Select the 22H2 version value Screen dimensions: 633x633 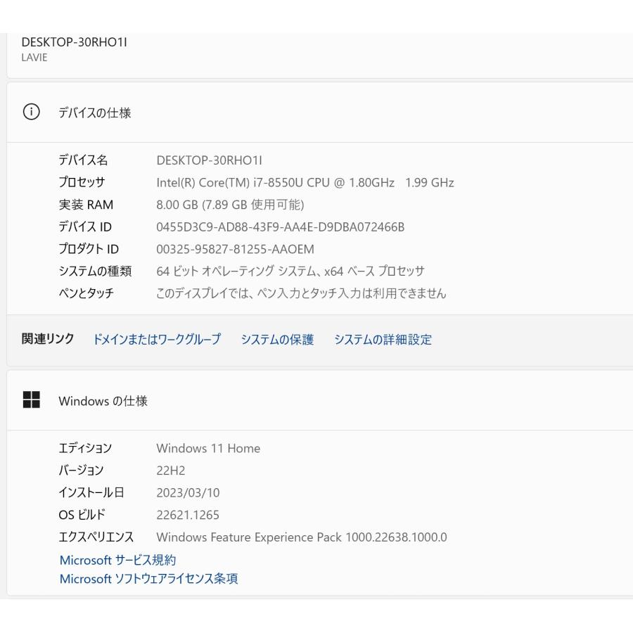171,471
